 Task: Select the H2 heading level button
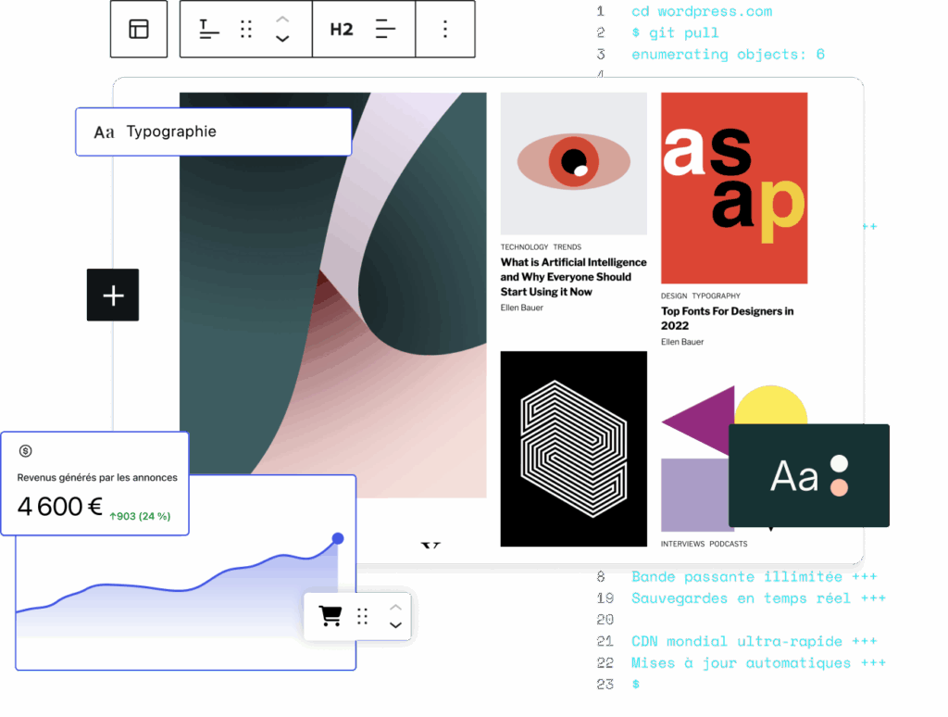[342, 30]
